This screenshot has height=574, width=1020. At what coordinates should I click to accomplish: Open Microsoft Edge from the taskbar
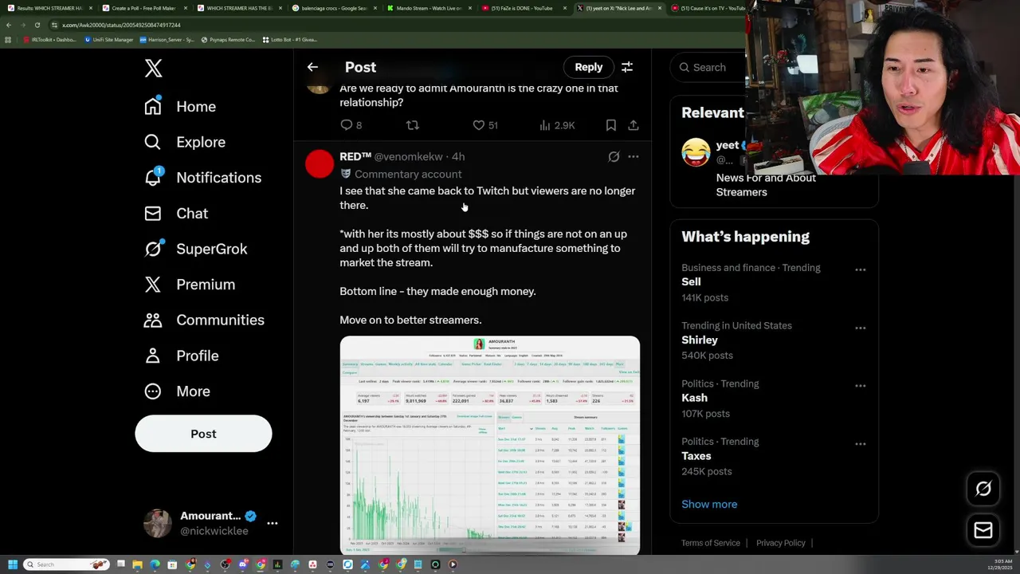[x=155, y=564]
